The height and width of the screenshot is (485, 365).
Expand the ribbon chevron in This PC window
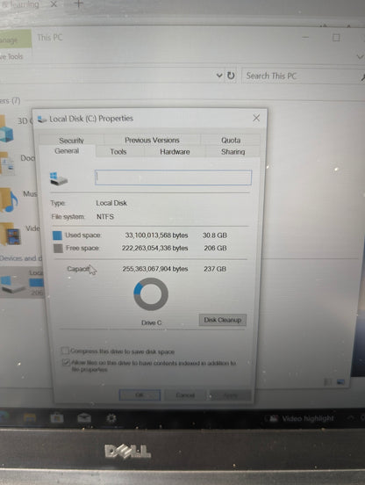(x=360, y=57)
